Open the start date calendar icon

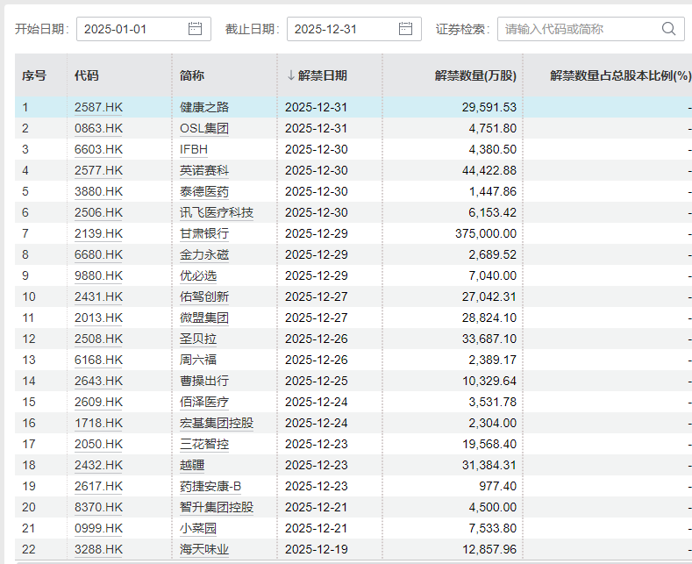pos(195,29)
